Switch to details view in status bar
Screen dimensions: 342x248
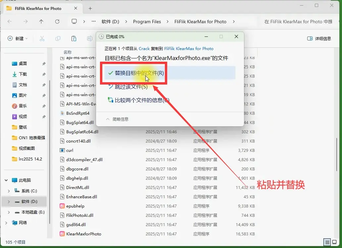pos(327,242)
